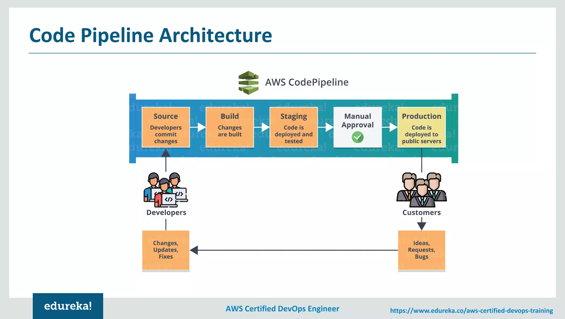565x319 pixels.
Task: Click the AWS Certified DevOps Engineer footer text
Action: tap(282, 309)
